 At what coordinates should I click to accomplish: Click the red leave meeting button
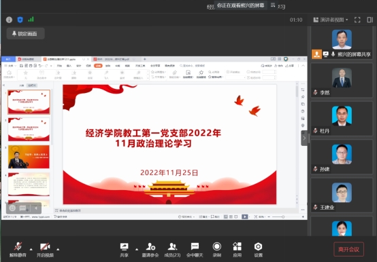click(x=348, y=249)
